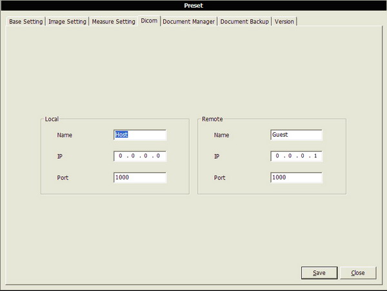
Task: Click the Save button
Action: (319, 273)
